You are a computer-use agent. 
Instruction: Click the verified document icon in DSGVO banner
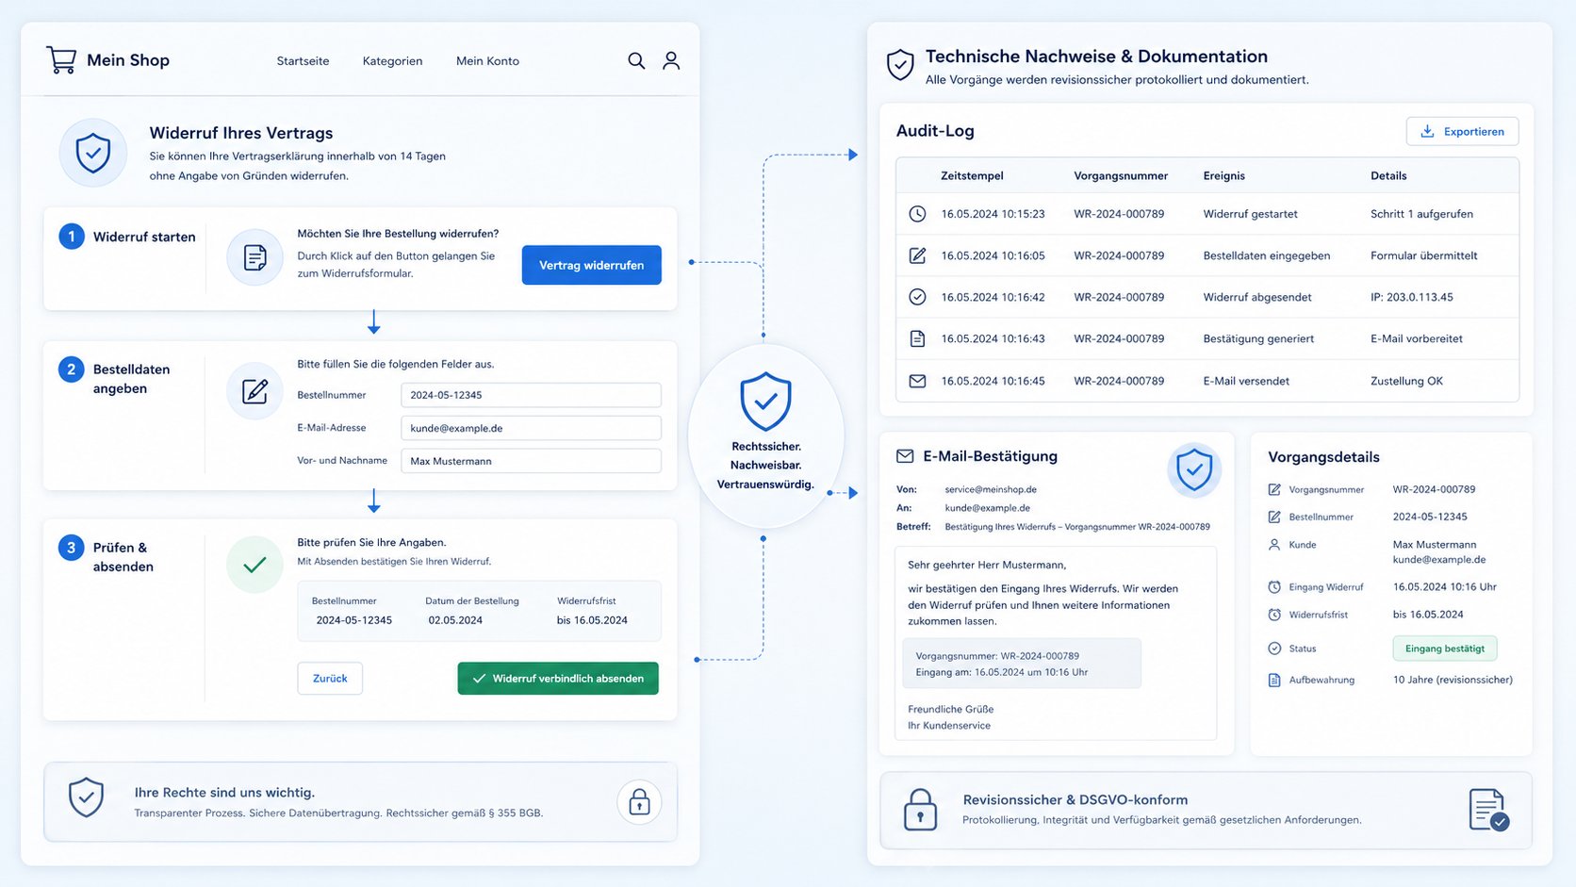pyautogui.click(x=1489, y=810)
